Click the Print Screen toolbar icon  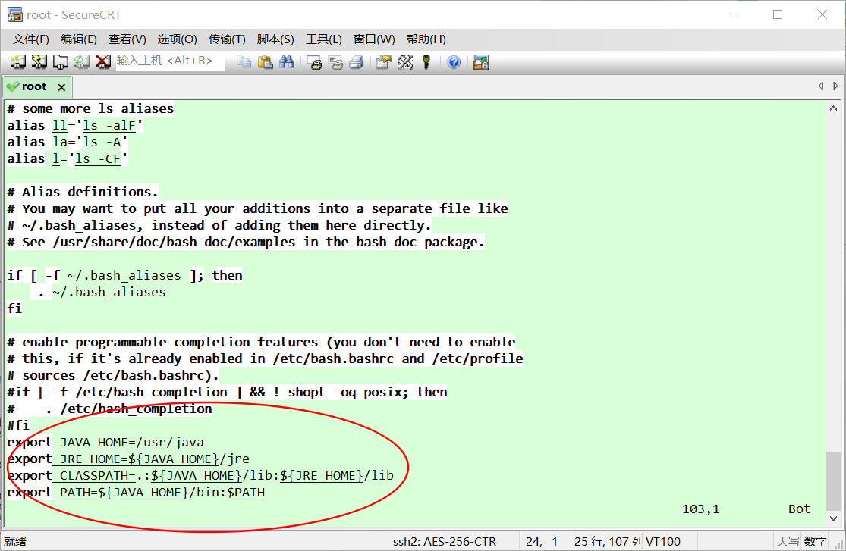[314, 62]
